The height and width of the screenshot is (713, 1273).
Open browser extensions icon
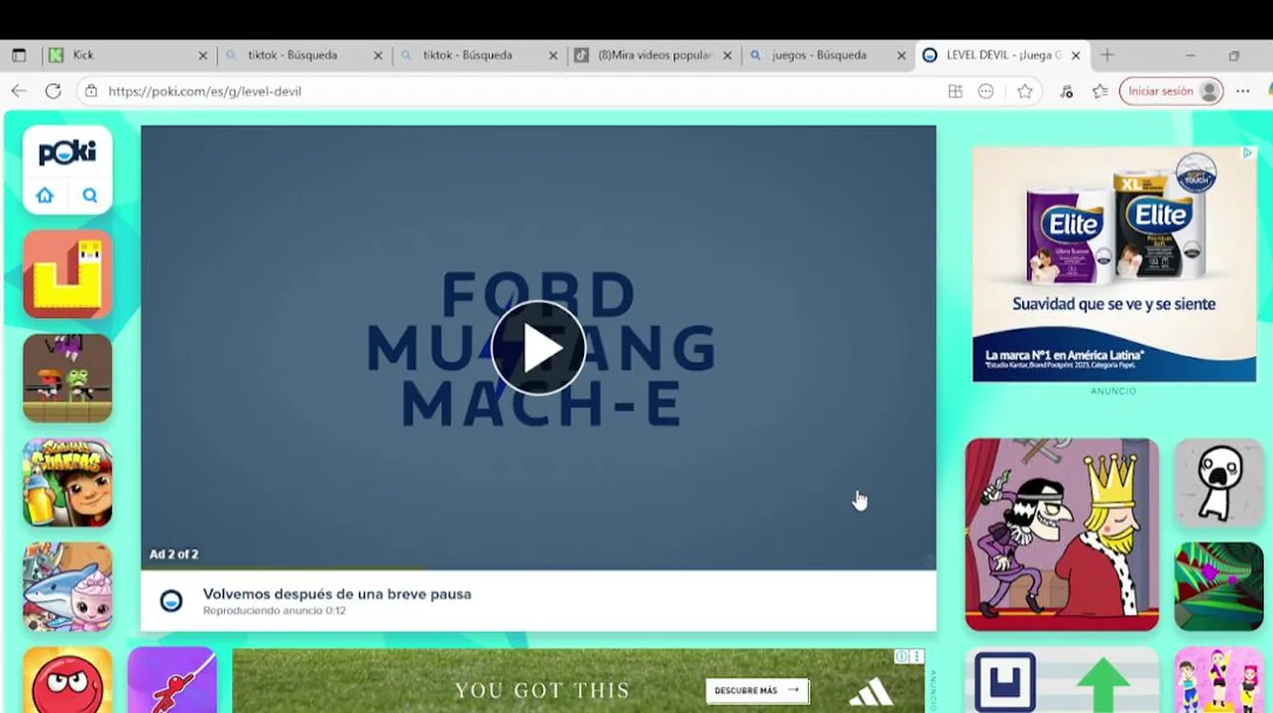(1066, 91)
